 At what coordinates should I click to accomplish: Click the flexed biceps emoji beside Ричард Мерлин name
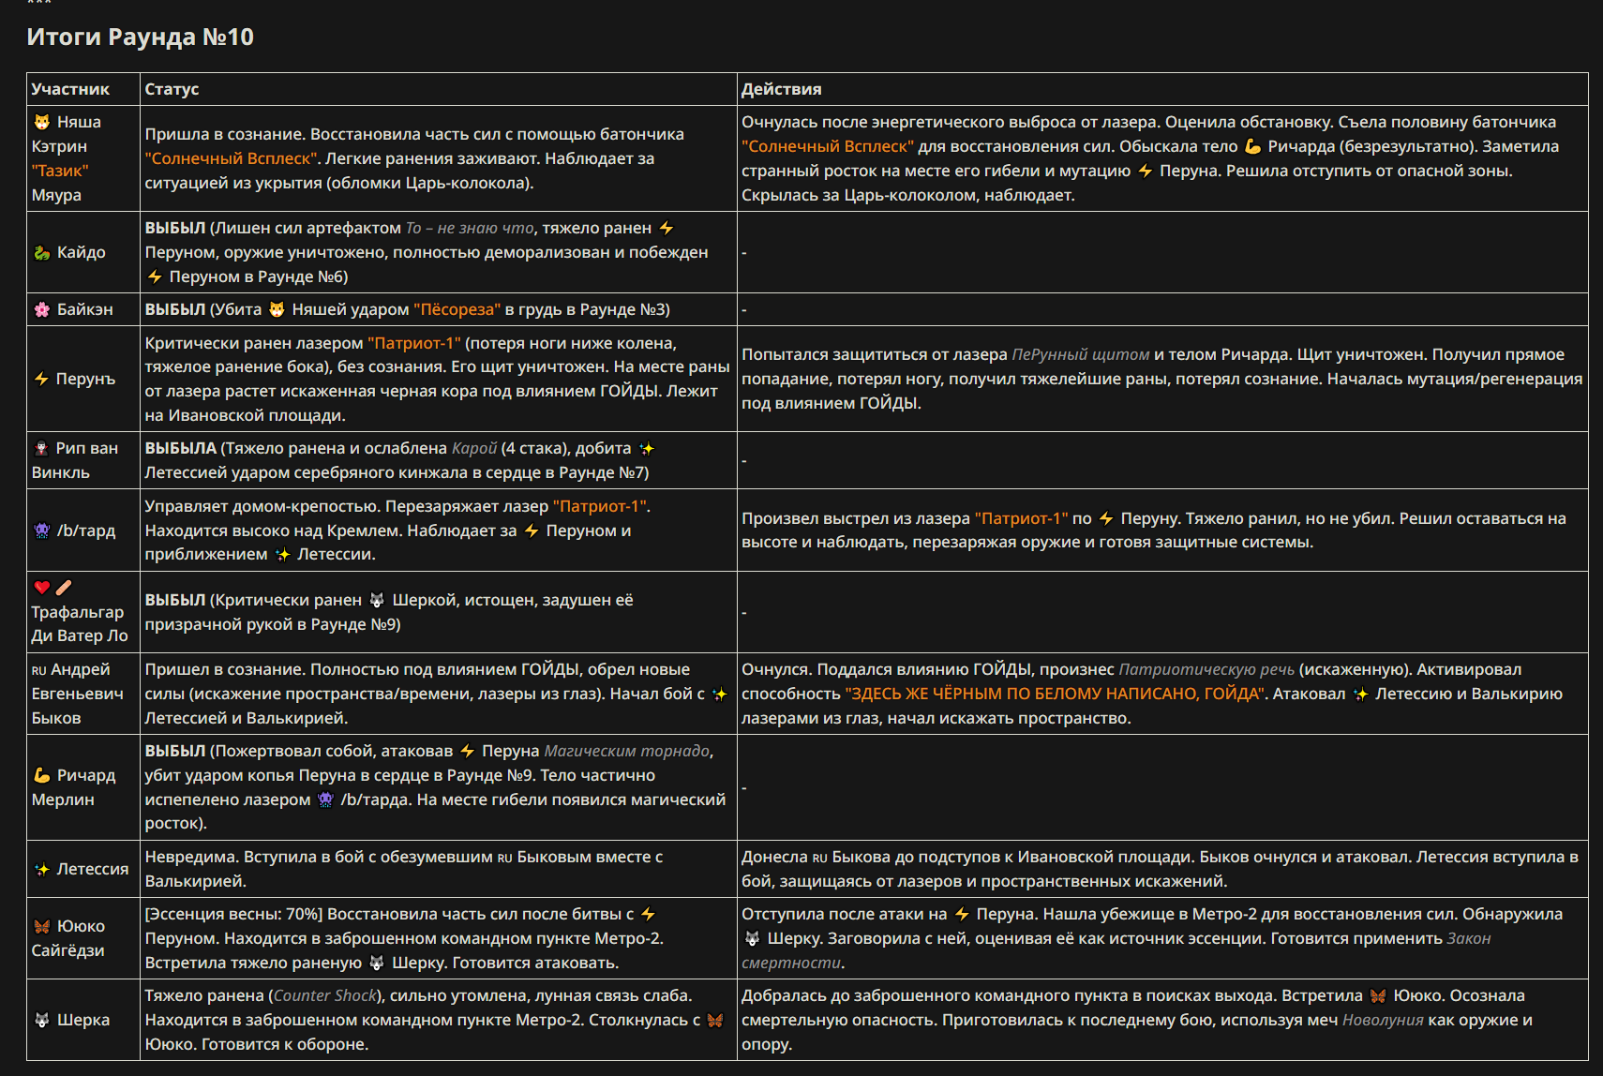pyautogui.click(x=41, y=775)
